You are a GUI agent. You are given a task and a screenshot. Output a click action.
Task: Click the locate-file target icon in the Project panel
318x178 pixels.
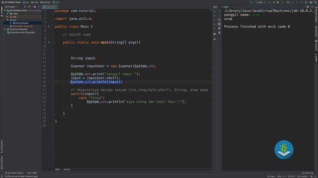tap(25, 6)
